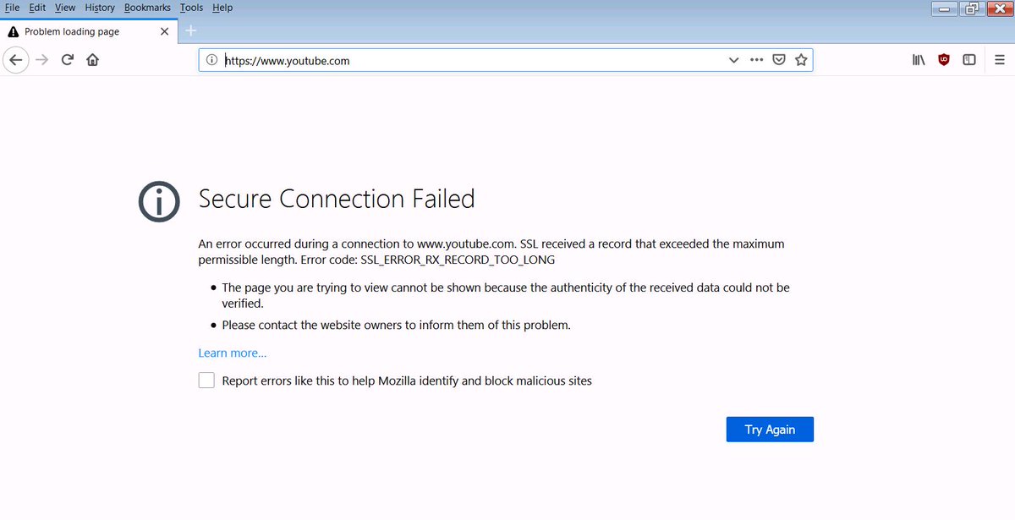Screen dimensions: 1015x520
Task: Bookmark this page with the star
Action: pyautogui.click(x=801, y=60)
